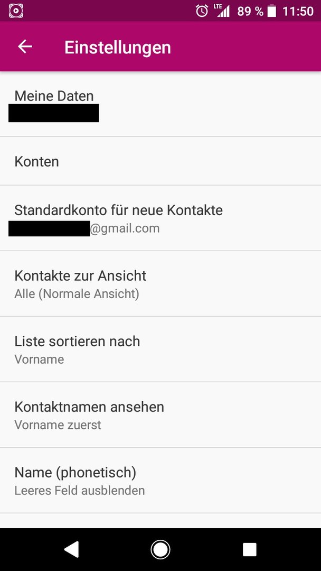The height and width of the screenshot is (571, 321).
Task: Choose Standardkonto für neue Kontakte
Action: coord(160,218)
